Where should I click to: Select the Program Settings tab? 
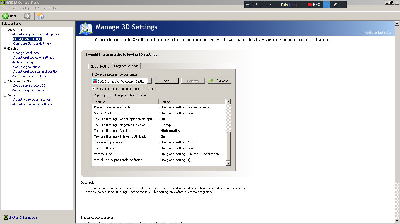point(127,66)
